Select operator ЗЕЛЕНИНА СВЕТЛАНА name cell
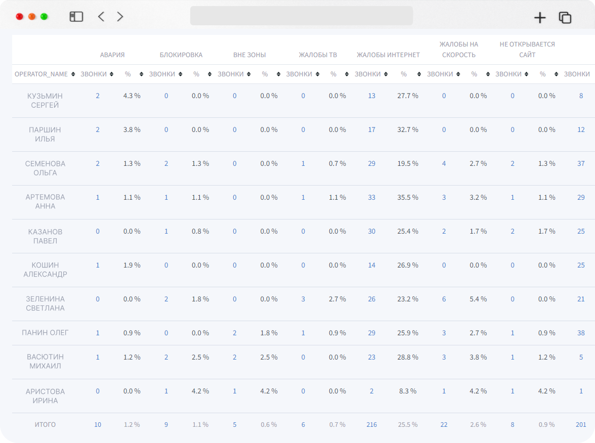Screen dimensions: 595x443 (45, 303)
